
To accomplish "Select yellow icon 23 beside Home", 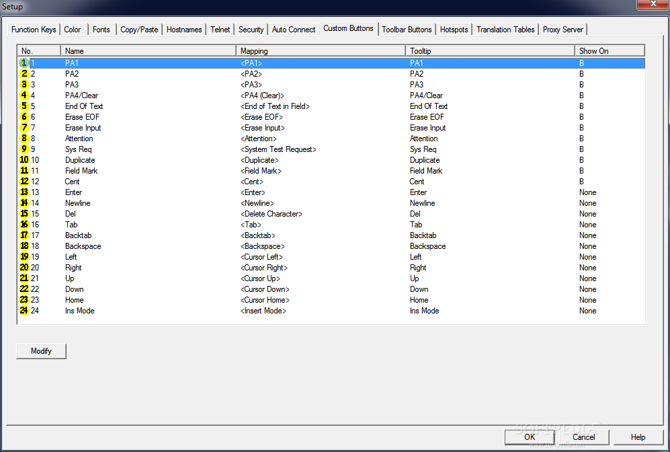I will [x=24, y=299].
